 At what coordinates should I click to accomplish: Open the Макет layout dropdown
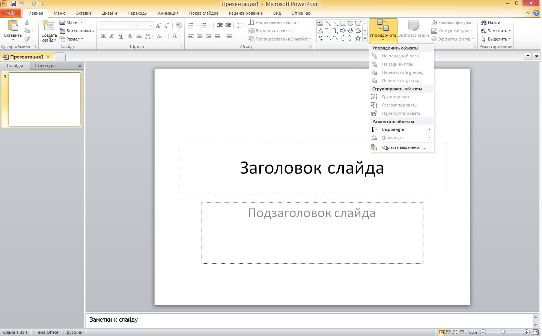tap(71, 22)
